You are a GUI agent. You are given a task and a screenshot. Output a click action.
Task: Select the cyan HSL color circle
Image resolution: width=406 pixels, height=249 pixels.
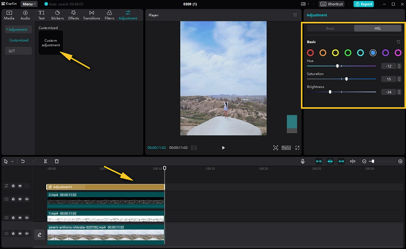[x=360, y=53]
